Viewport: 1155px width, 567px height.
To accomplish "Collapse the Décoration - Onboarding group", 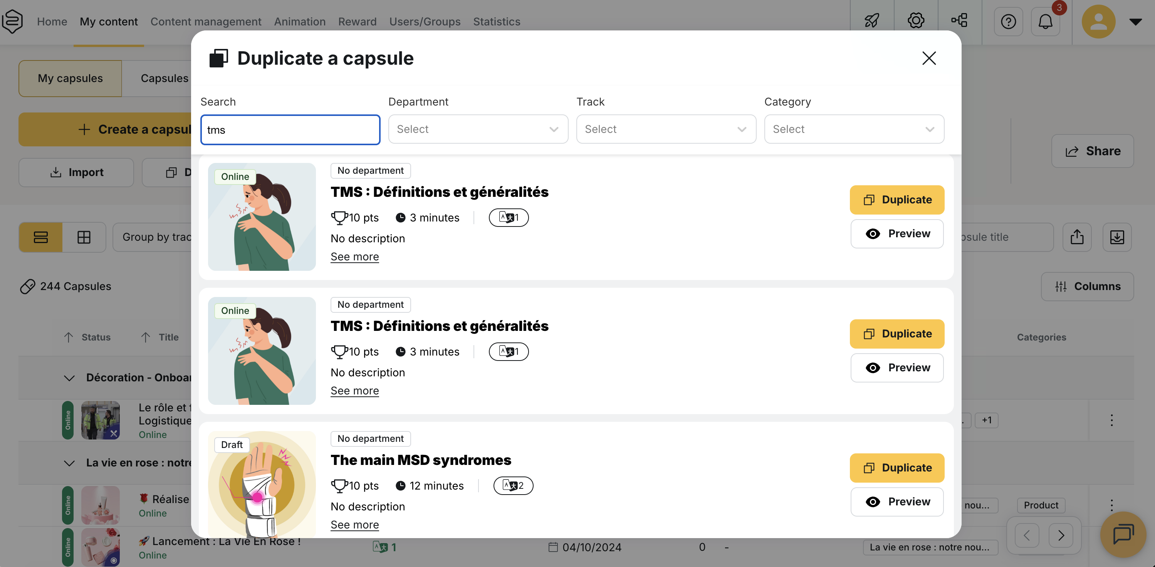I will click(x=69, y=378).
